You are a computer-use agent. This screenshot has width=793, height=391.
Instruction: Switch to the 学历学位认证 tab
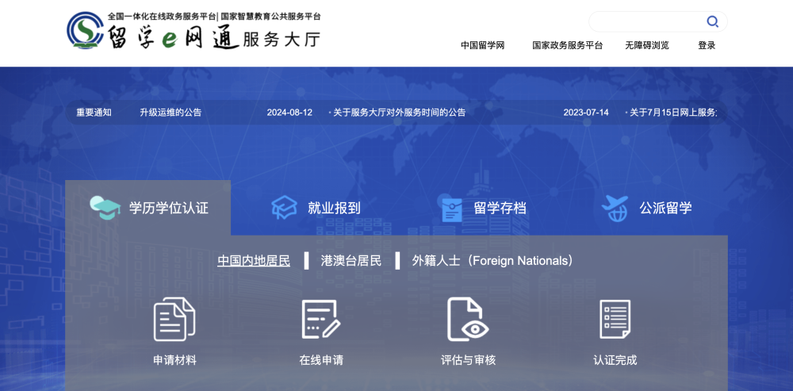pos(168,208)
